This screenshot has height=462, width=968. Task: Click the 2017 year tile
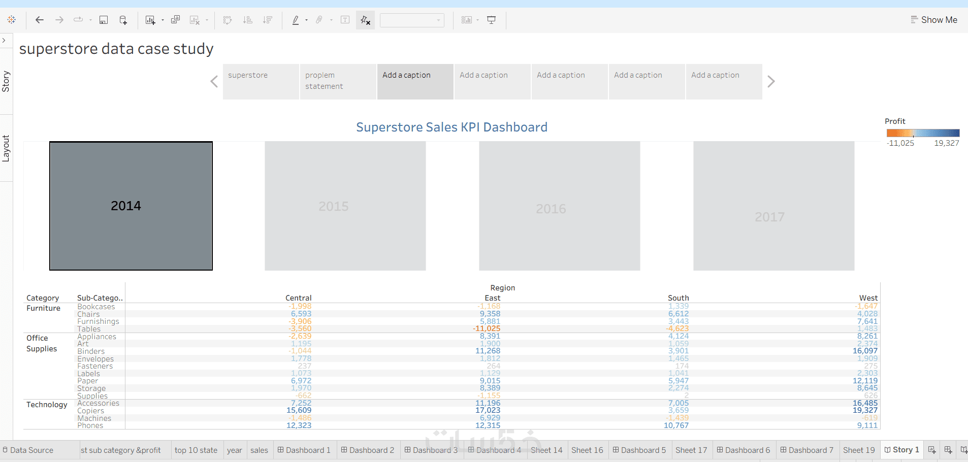(x=774, y=206)
